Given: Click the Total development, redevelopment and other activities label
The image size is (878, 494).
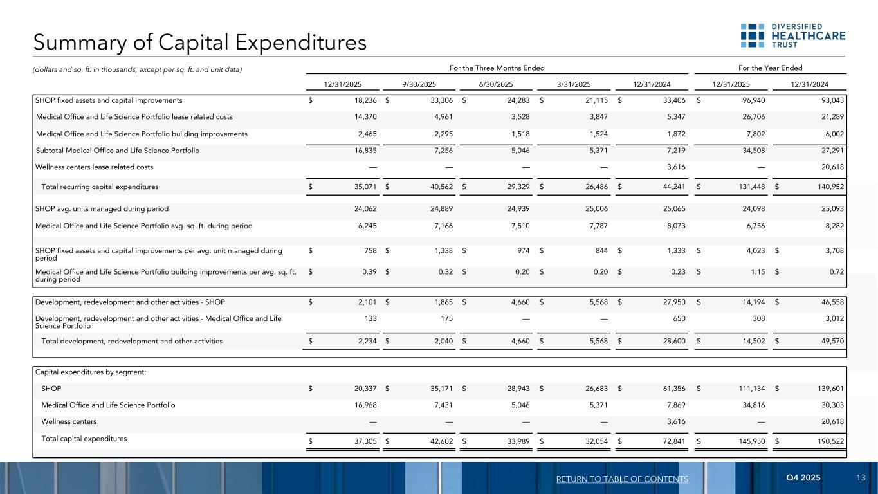Looking at the screenshot, I should pyautogui.click(x=132, y=342).
